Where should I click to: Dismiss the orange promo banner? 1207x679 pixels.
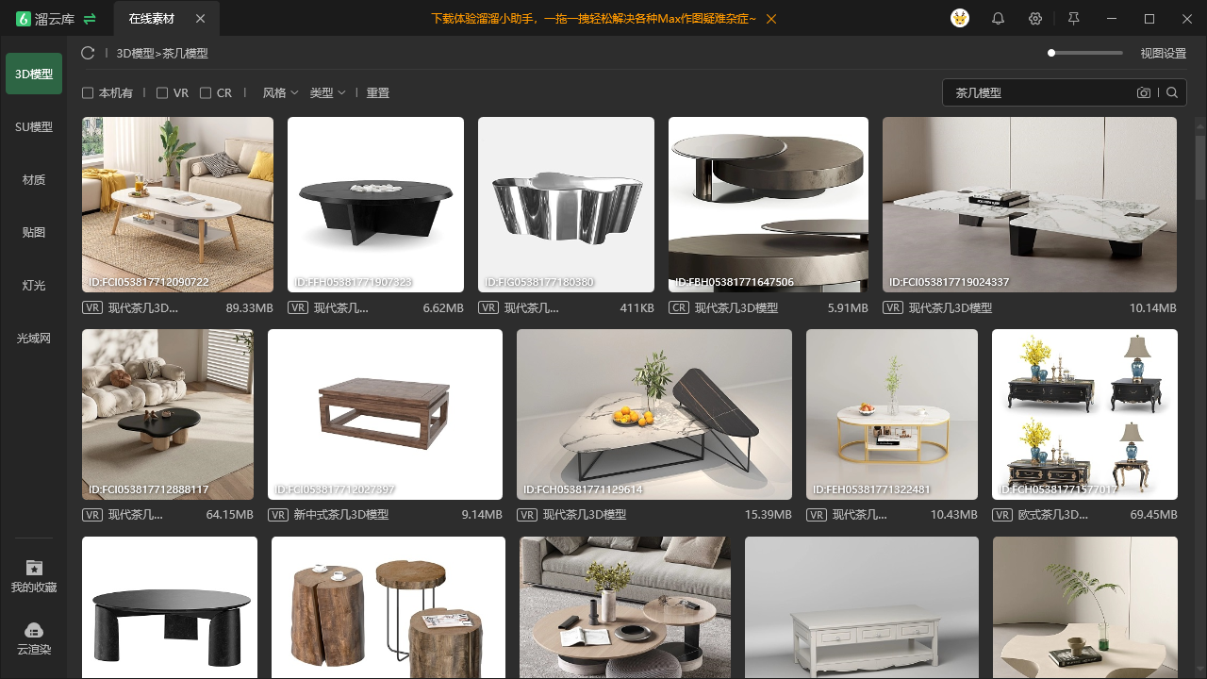tap(771, 19)
